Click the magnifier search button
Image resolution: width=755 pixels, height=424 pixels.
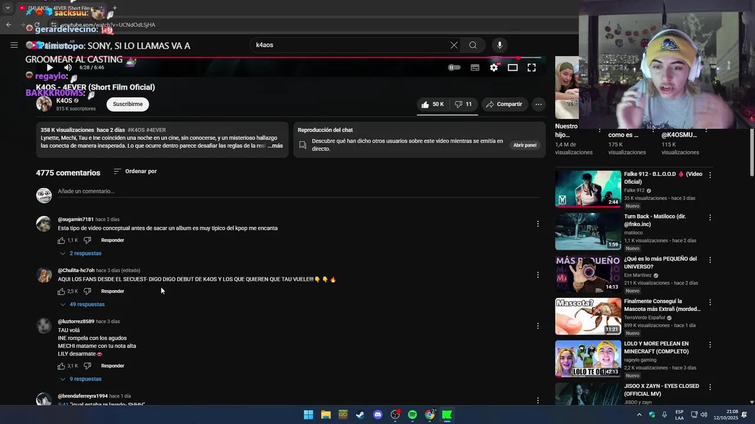coord(473,45)
